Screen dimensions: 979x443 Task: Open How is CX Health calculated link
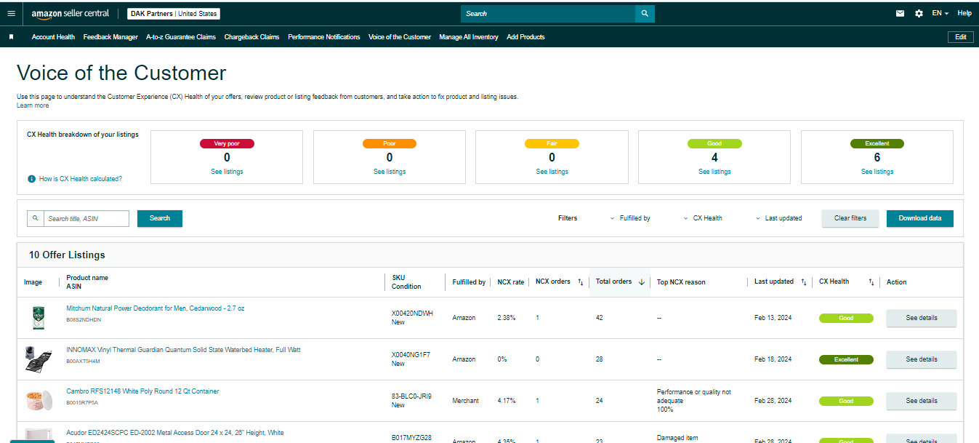pyautogui.click(x=81, y=179)
